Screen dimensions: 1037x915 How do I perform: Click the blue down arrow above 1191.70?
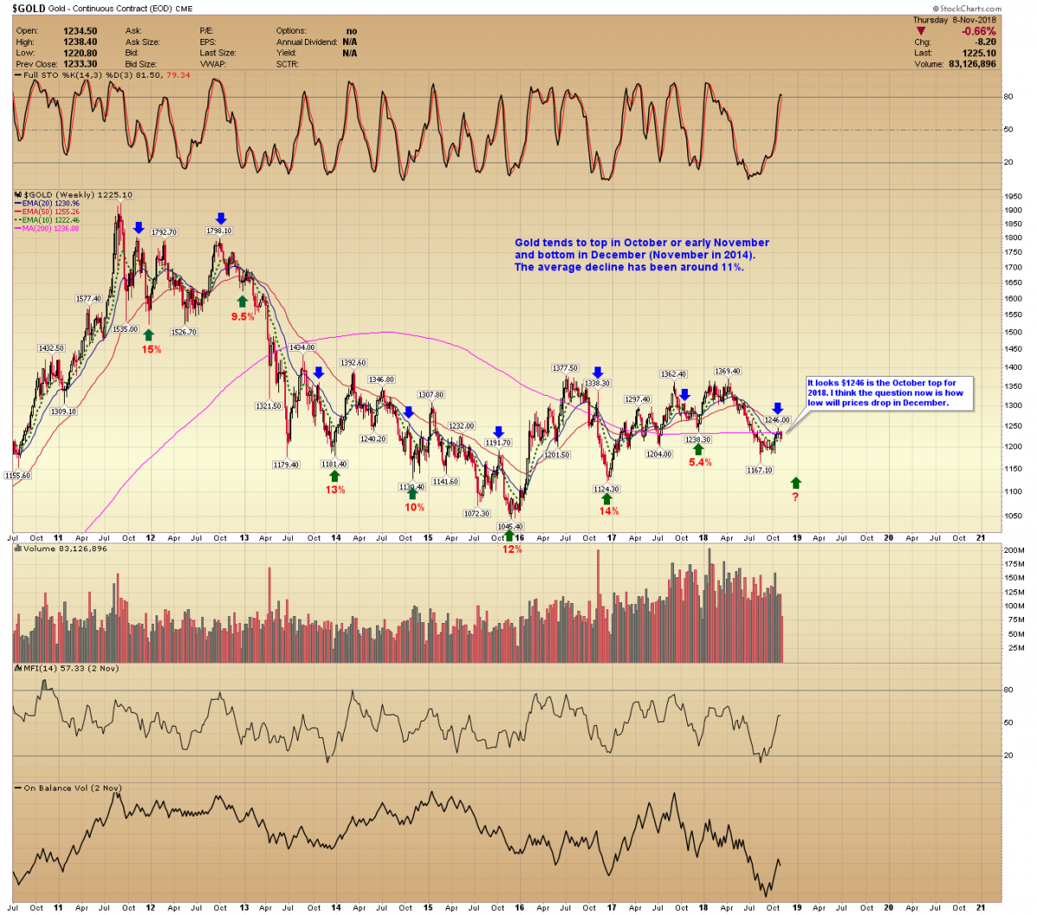pyautogui.click(x=499, y=432)
